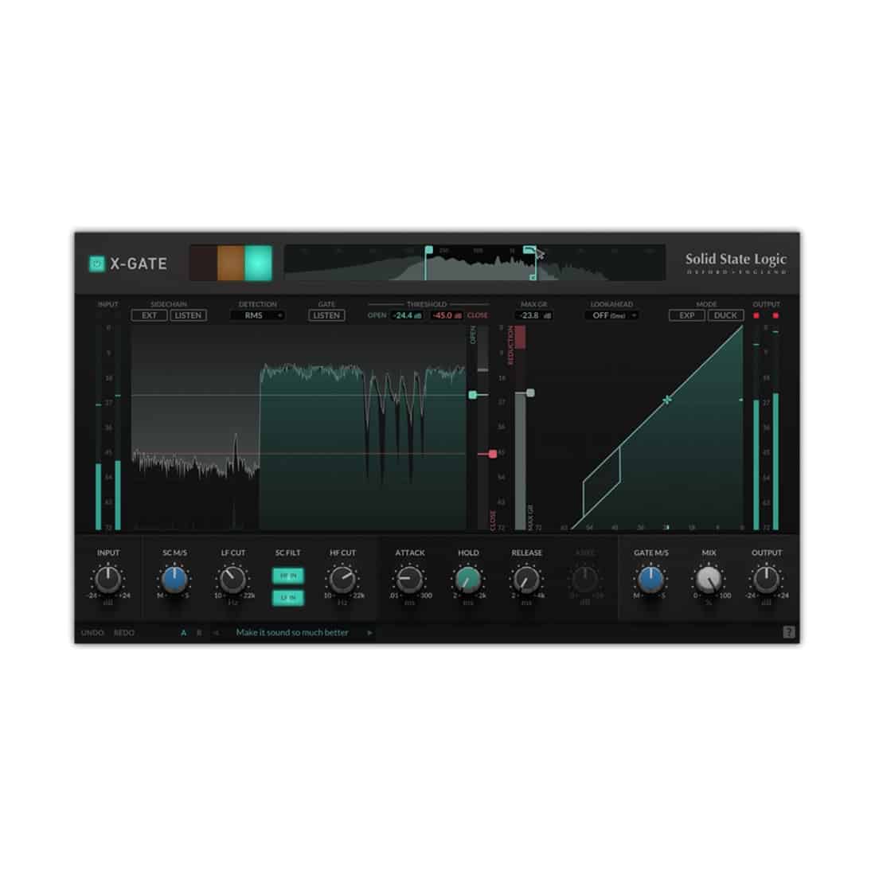Toggle the X-GATE power bypass icon
This screenshot has width=875, height=875.
click(x=97, y=264)
